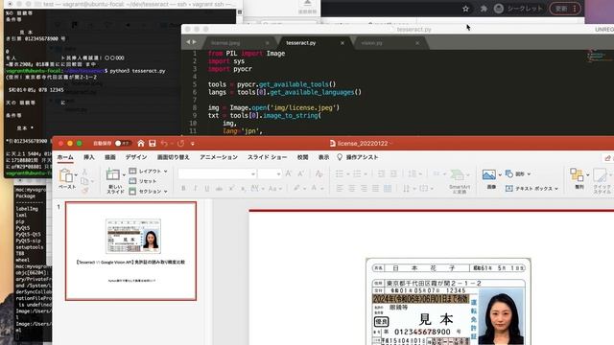Open the Draw (描画) ribbon tab
614x345 pixels.
click(110, 157)
